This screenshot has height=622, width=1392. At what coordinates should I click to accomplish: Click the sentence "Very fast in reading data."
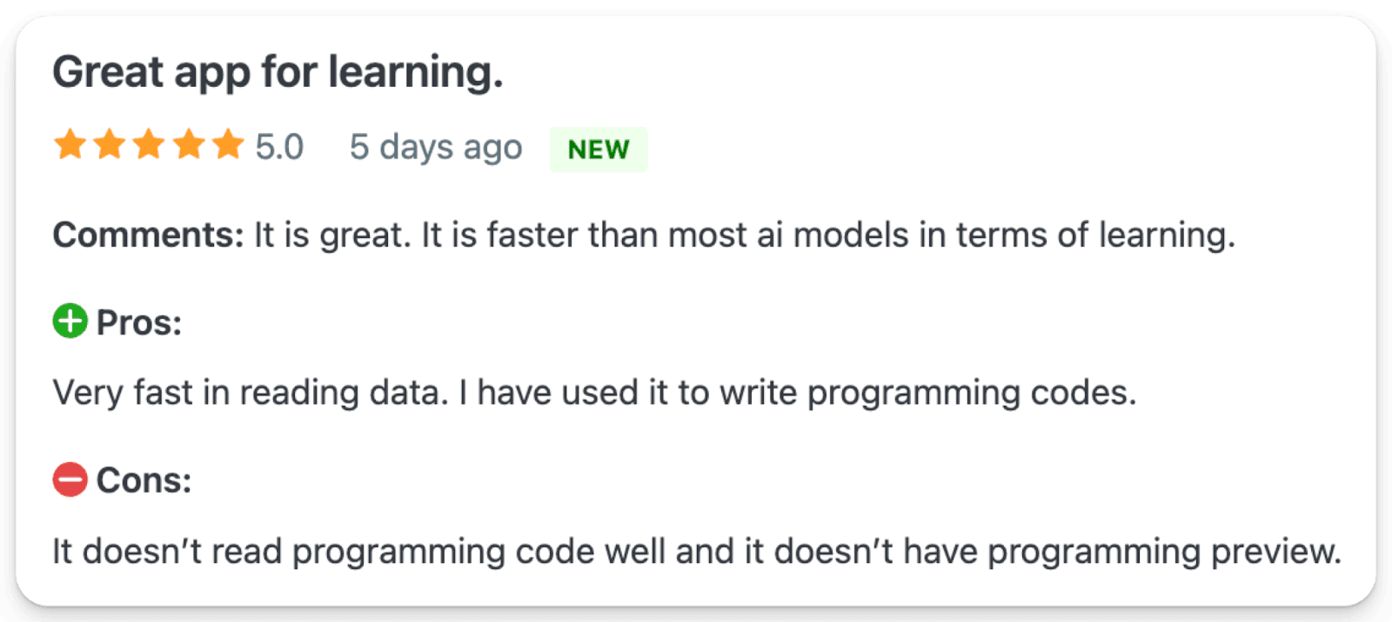point(251,393)
